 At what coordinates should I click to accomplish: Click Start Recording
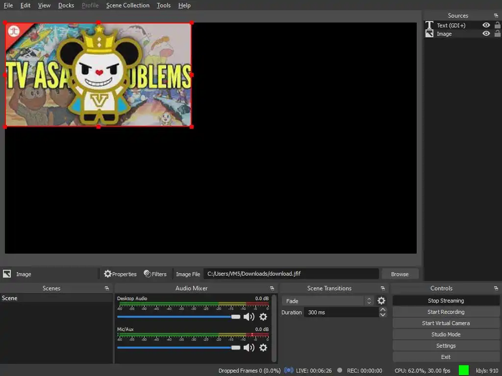446,312
